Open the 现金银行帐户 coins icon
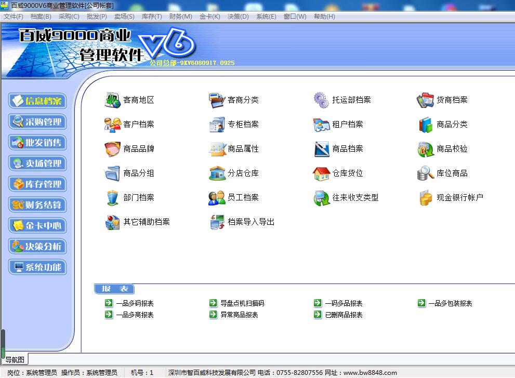The width and height of the screenshot is (515, 378). pyautogui.click(x=426, y=198)
